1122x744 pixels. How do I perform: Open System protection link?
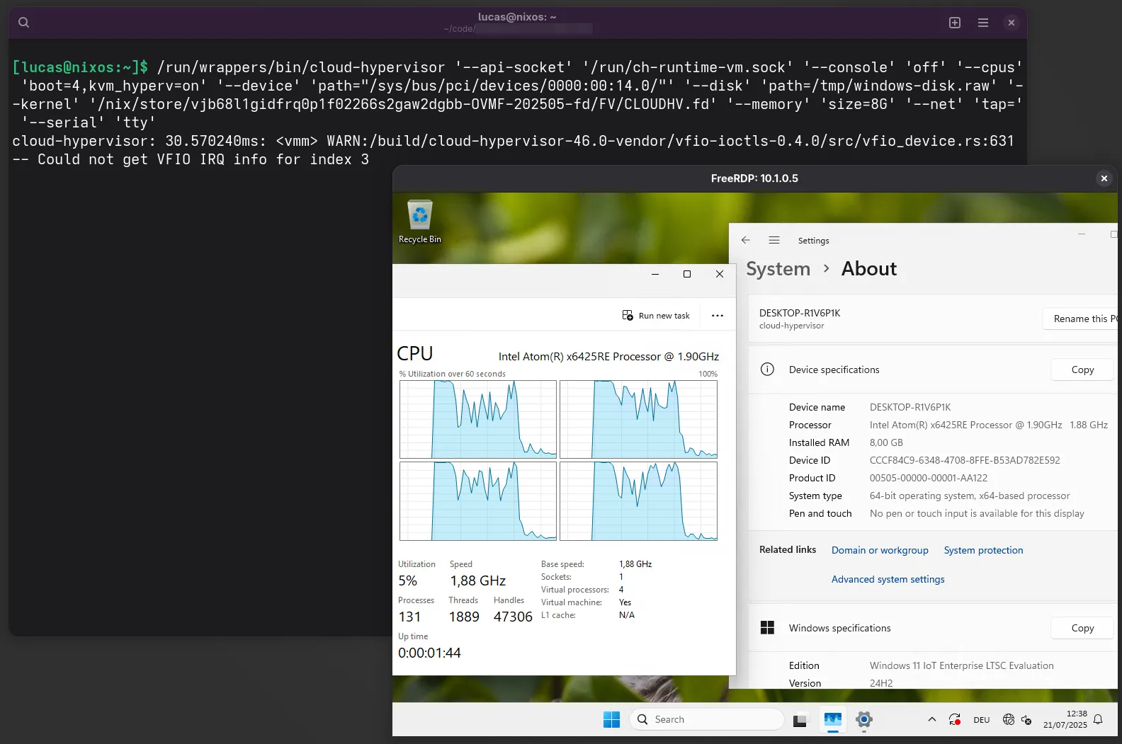(x=983, y=550)
